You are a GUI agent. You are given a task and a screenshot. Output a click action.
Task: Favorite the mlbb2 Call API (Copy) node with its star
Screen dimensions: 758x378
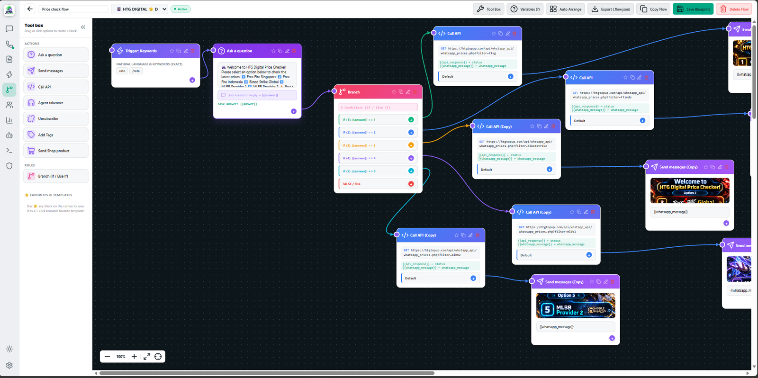pyautogui.click(x=457, y=235)
